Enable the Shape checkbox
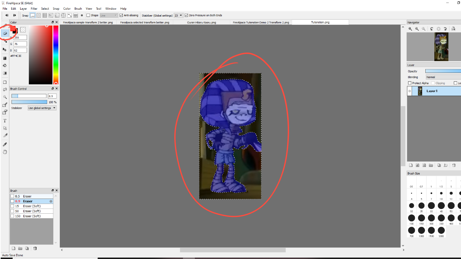 [x=88, y=15]
